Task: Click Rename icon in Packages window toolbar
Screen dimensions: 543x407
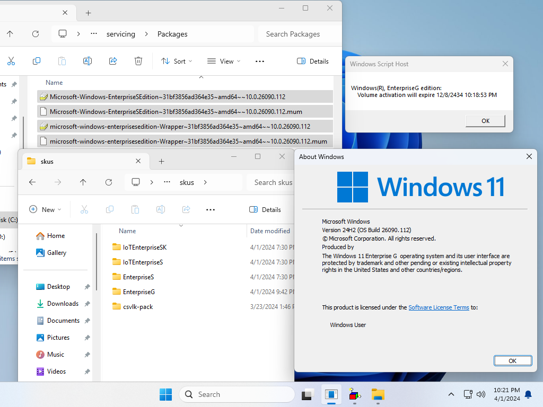Action: click(x=87, y=61)
